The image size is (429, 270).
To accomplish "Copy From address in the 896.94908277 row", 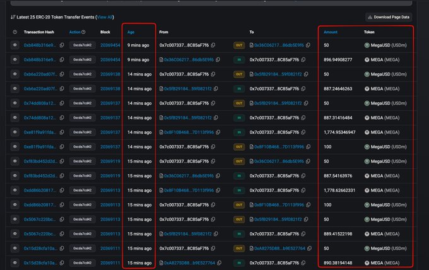I will [x=218, y=60].
